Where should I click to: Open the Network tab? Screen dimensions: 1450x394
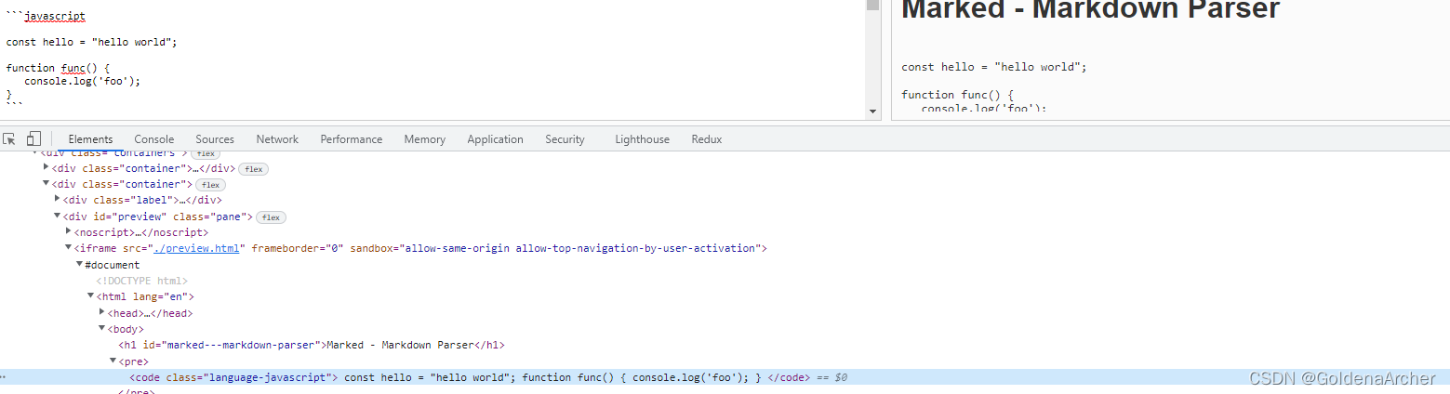277,139
